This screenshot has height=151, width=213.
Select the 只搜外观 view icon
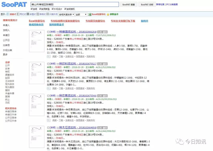47,14
